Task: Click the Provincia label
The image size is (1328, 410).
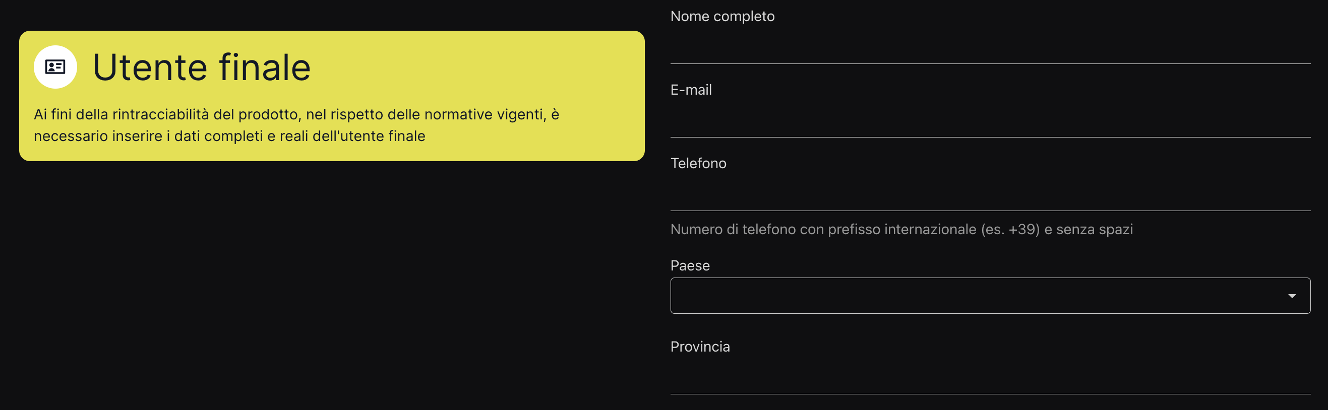Action: pyautogui.click(x=700, y=347)
